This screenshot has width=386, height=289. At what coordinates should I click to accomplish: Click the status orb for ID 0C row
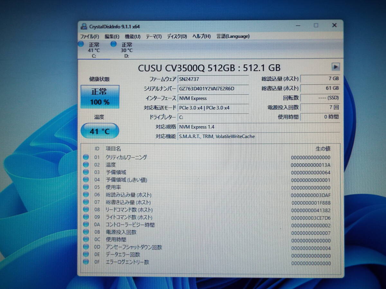tap(86, 239)
